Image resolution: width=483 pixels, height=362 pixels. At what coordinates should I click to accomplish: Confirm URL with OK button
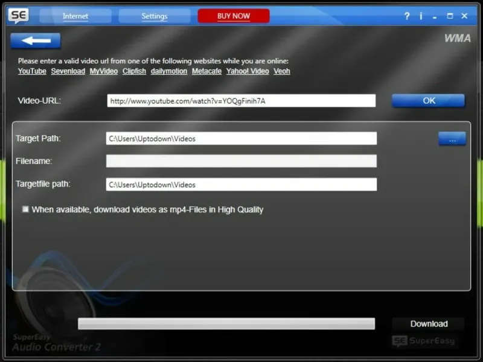click(x=428, y=101)
